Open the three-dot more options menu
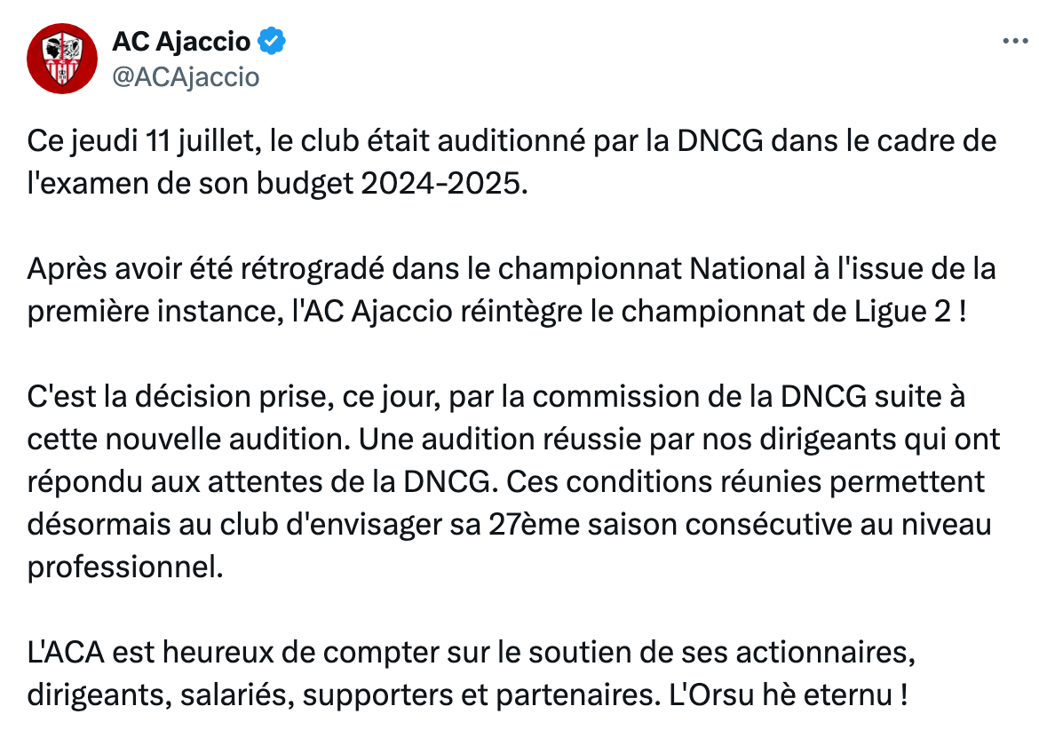Viewport: 1039px width, 730px height. pyautogui.click(x=1014, y=41)
